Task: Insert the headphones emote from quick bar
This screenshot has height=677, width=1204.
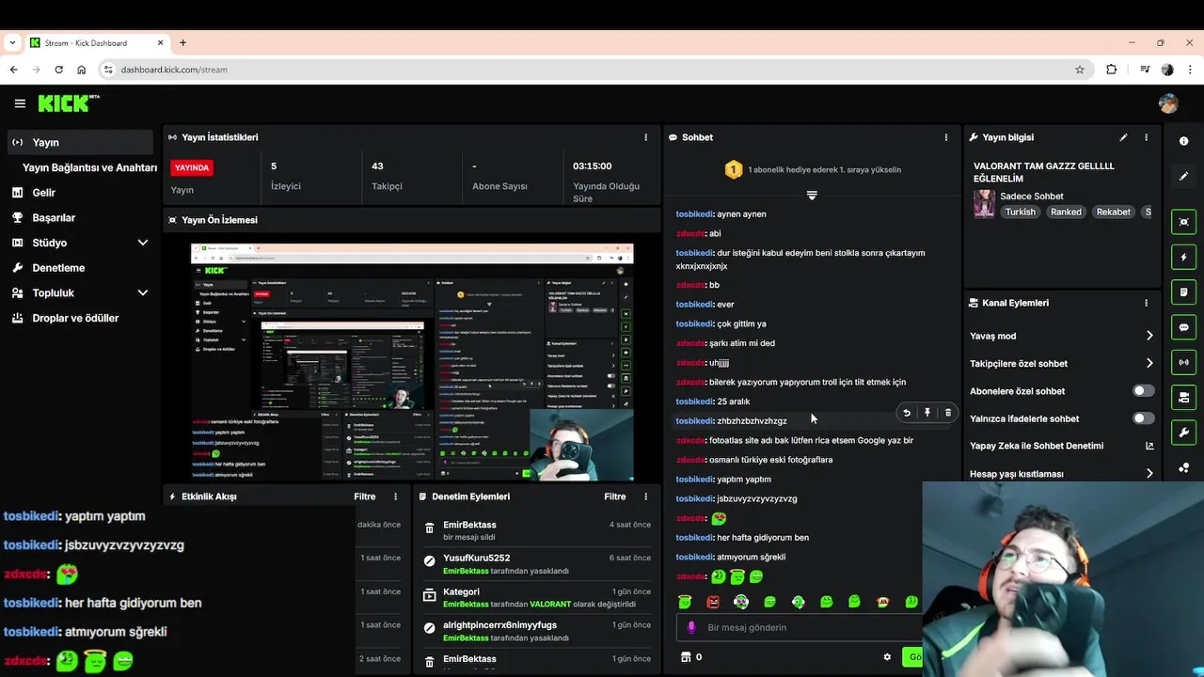Action: coord(741,602)
